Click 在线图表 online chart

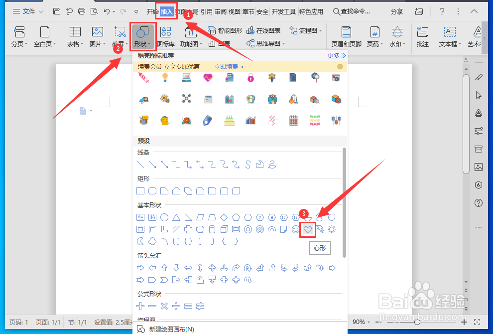click(263, 30)
